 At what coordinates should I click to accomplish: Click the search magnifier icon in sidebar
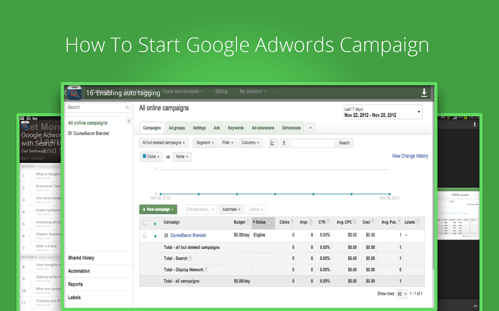tap(127, 108)
